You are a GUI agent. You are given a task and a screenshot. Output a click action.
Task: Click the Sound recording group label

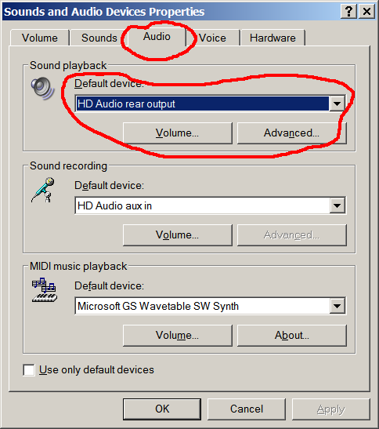pyautogui.click(x=68, y=166)
